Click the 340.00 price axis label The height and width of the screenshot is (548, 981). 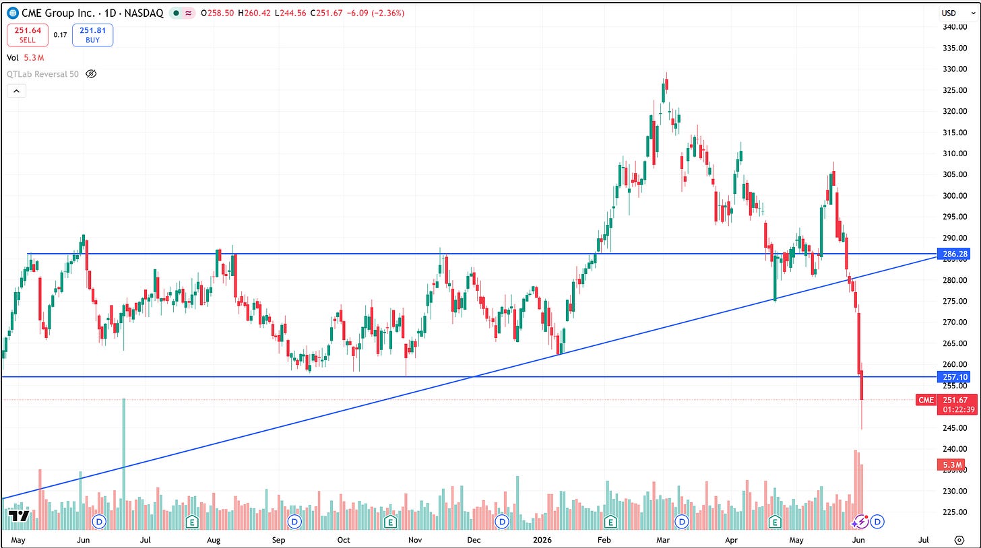pyautogui.click(x=955, y=27)
